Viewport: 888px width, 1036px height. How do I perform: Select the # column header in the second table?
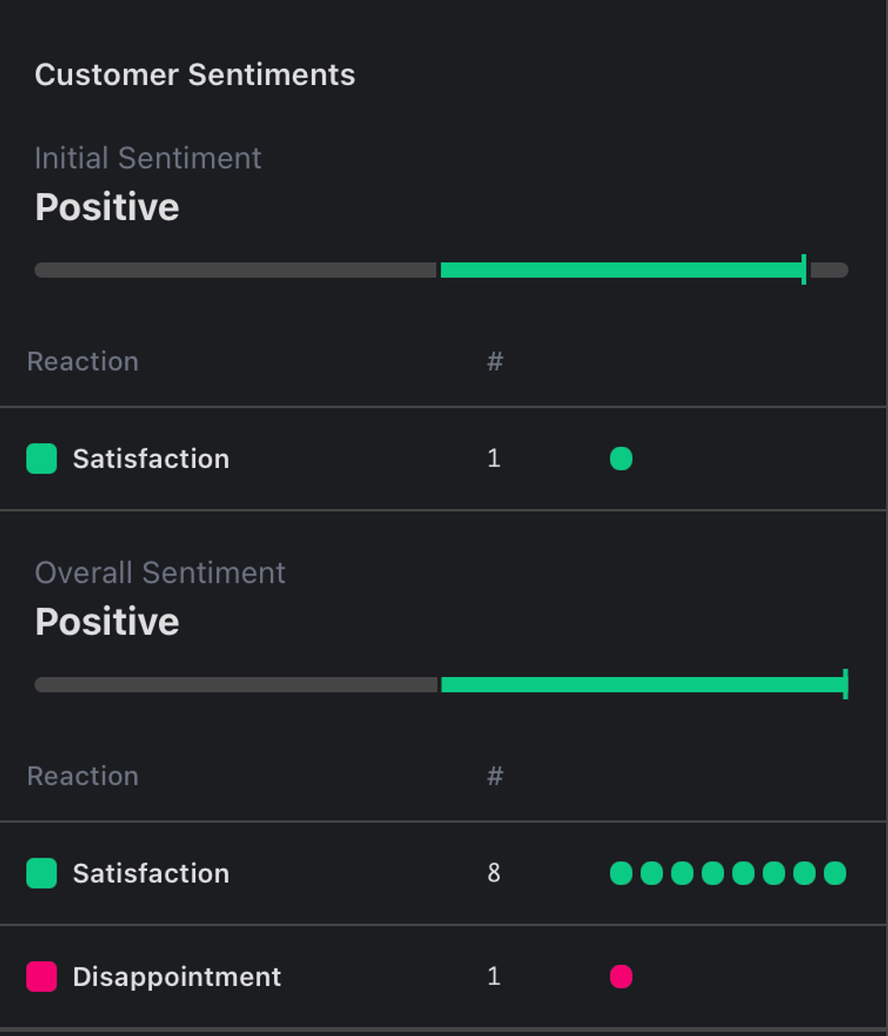pos(496,776)
